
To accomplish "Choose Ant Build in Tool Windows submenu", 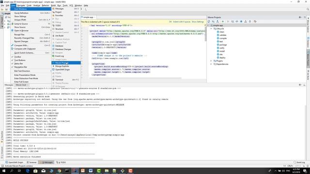I will point(66,36).
